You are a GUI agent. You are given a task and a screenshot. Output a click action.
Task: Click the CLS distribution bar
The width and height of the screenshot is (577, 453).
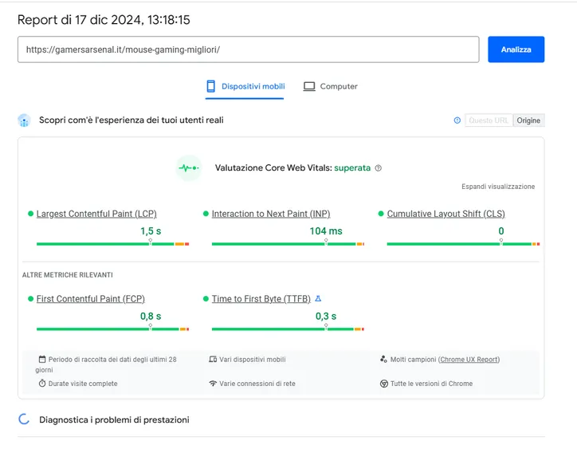463,244
